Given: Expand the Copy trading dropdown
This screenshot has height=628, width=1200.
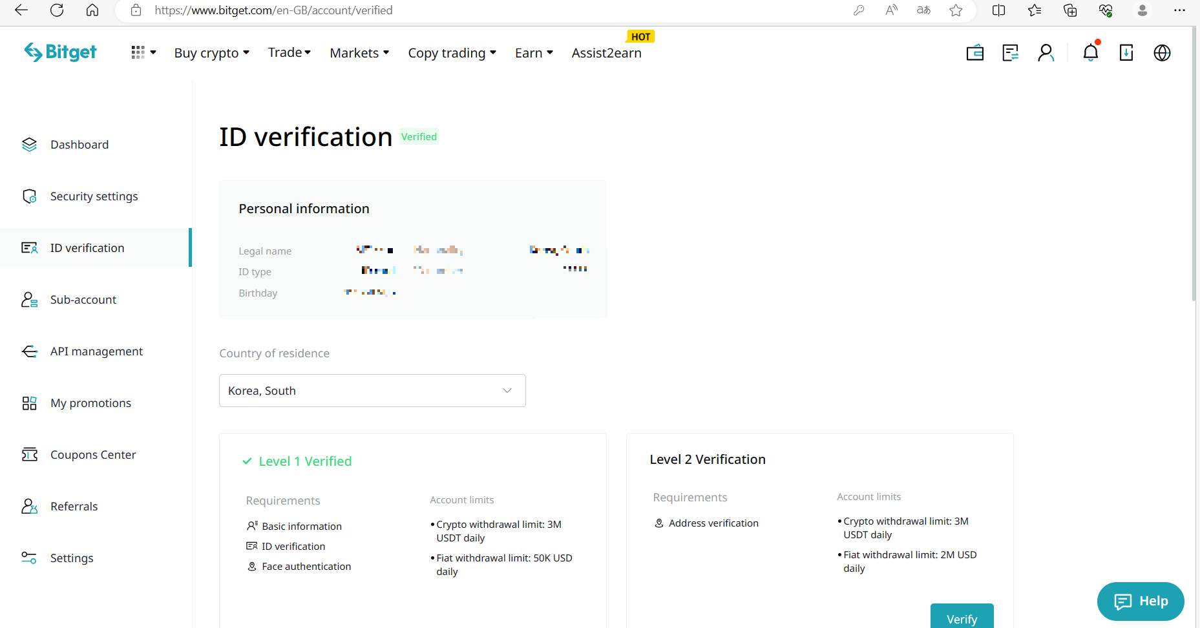Looking at the screenshot, I should coord(452,53).
